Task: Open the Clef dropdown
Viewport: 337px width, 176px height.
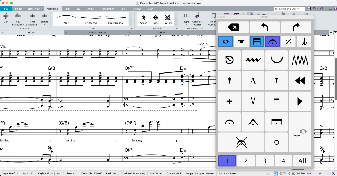Action: click(6, 20)
